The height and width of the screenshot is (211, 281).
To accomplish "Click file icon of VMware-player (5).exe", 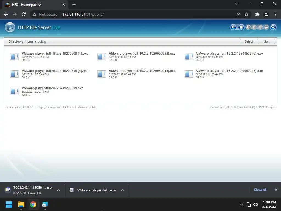I will [x=102, y=74].
